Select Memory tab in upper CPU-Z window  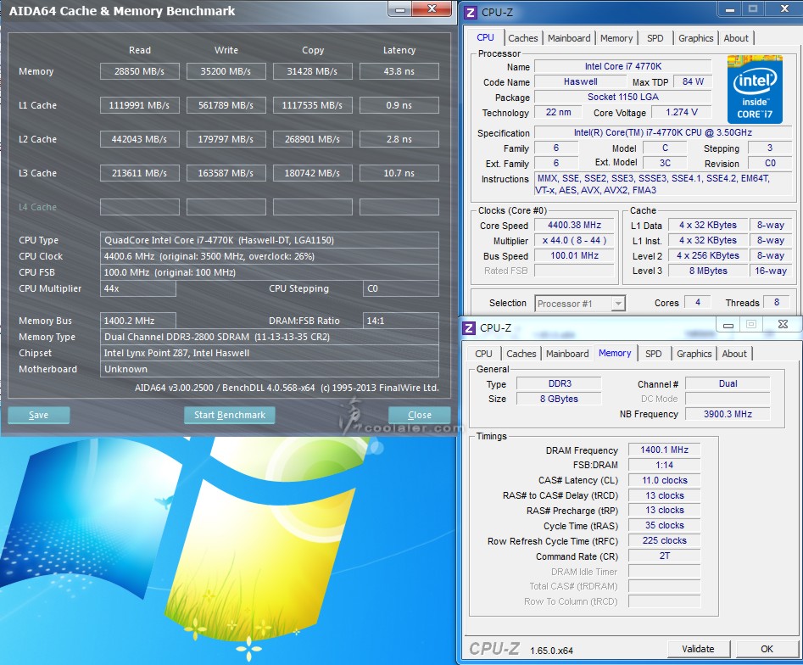[616, 38]
